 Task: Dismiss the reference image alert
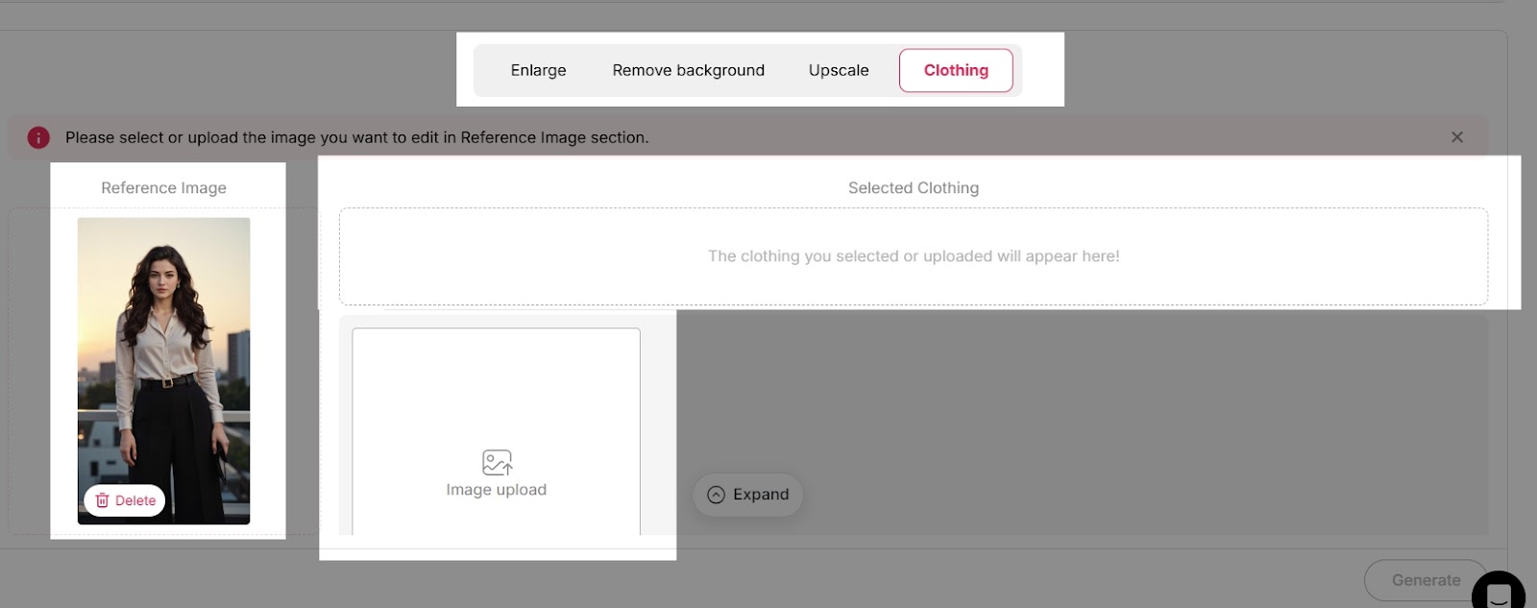(x=1457, y=137)
